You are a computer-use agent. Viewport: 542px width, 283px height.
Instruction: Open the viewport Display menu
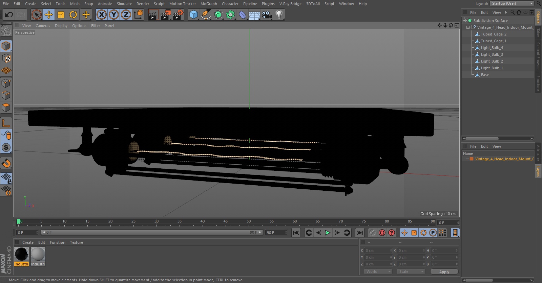tap(61, 26)
